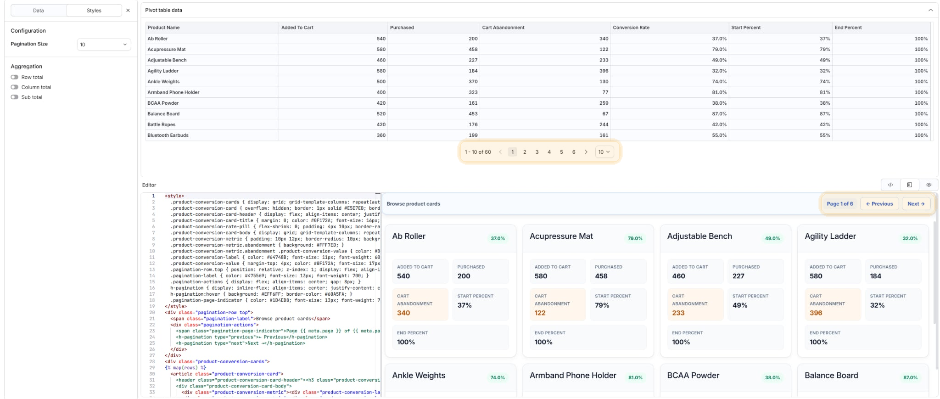Click the Adjustable Bench card title
The height and width of the screenshot is (399, 940).
699,236
